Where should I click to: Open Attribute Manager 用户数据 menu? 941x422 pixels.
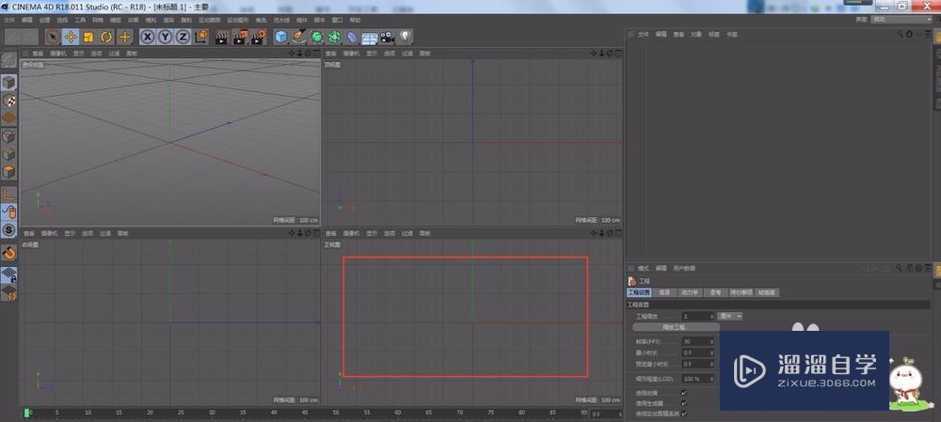tap(683, 268)
